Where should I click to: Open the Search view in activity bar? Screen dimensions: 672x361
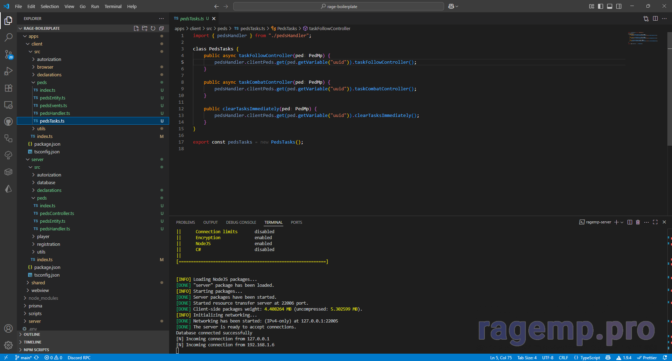pyautogui.click(x=8, y=37)
